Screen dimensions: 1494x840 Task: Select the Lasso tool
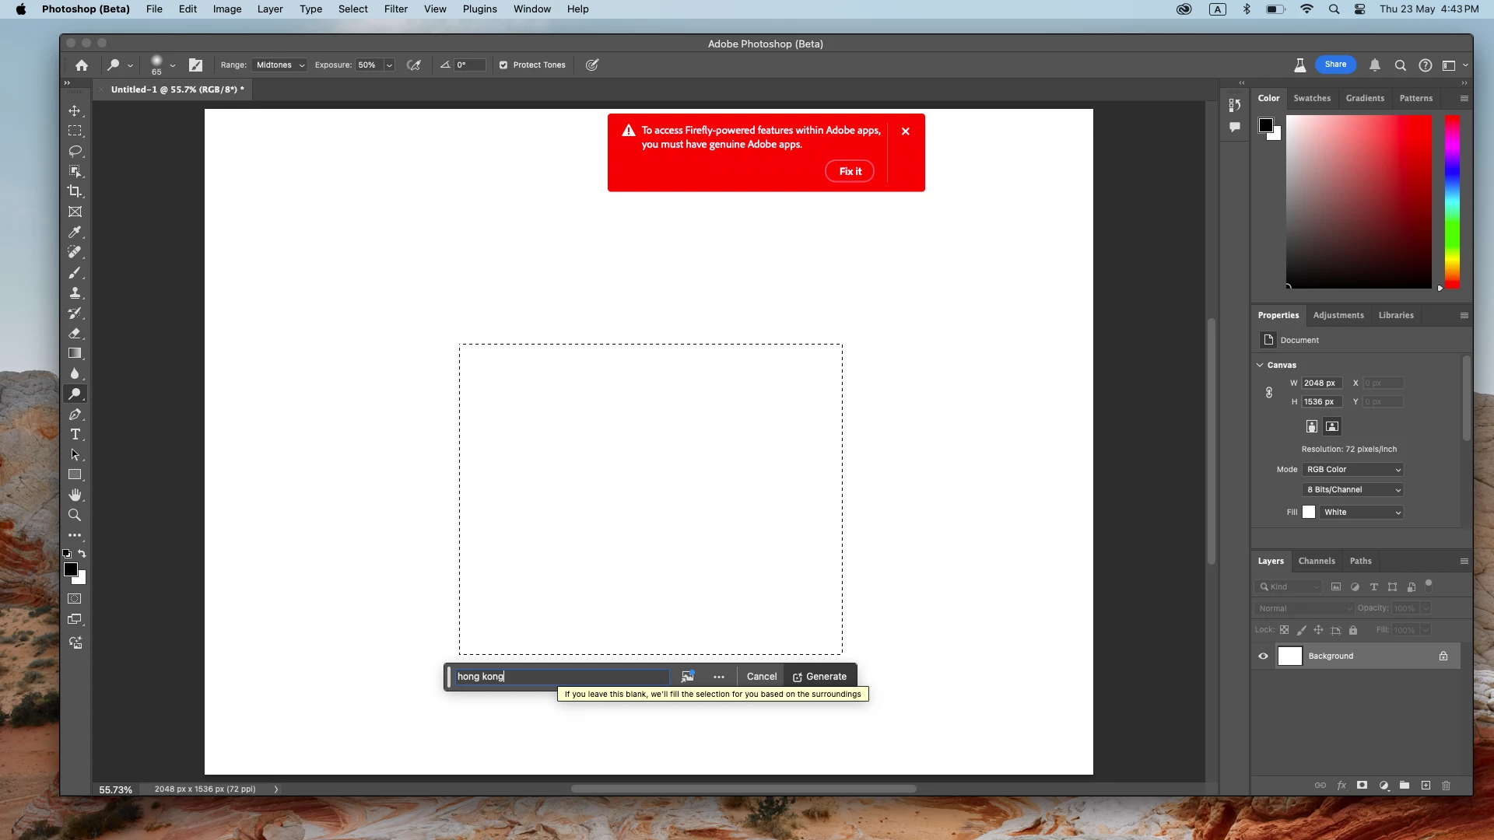75,151
